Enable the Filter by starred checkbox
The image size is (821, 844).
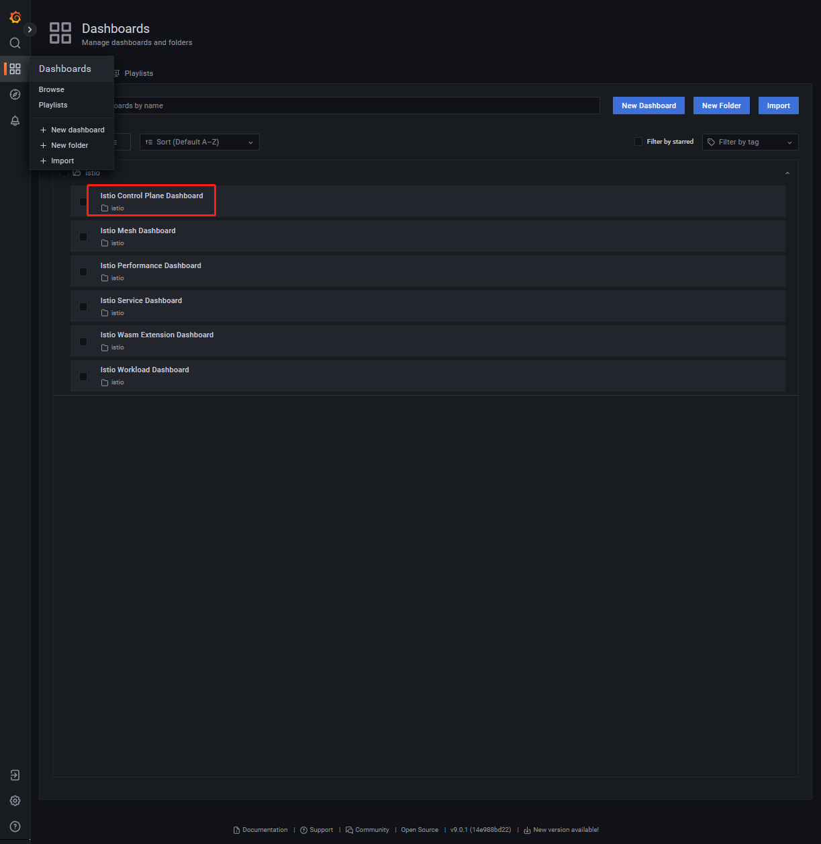[638, 142]
